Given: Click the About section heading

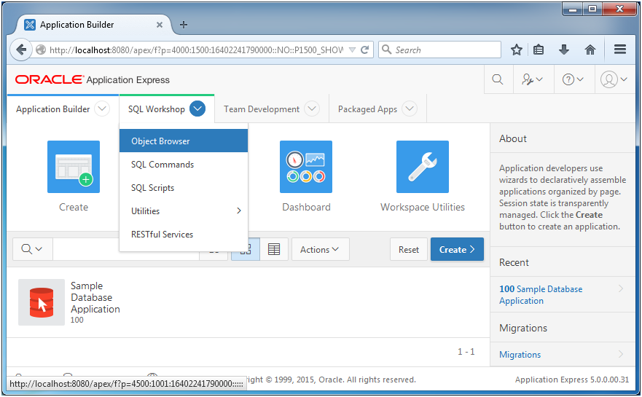Looking at the screenshot, I should click(x=512, y=138).
